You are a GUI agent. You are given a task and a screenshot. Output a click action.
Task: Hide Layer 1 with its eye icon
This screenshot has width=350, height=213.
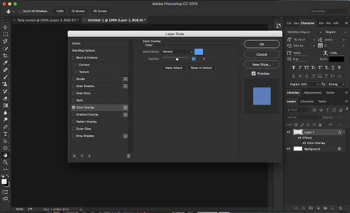(x=288, y=132)
